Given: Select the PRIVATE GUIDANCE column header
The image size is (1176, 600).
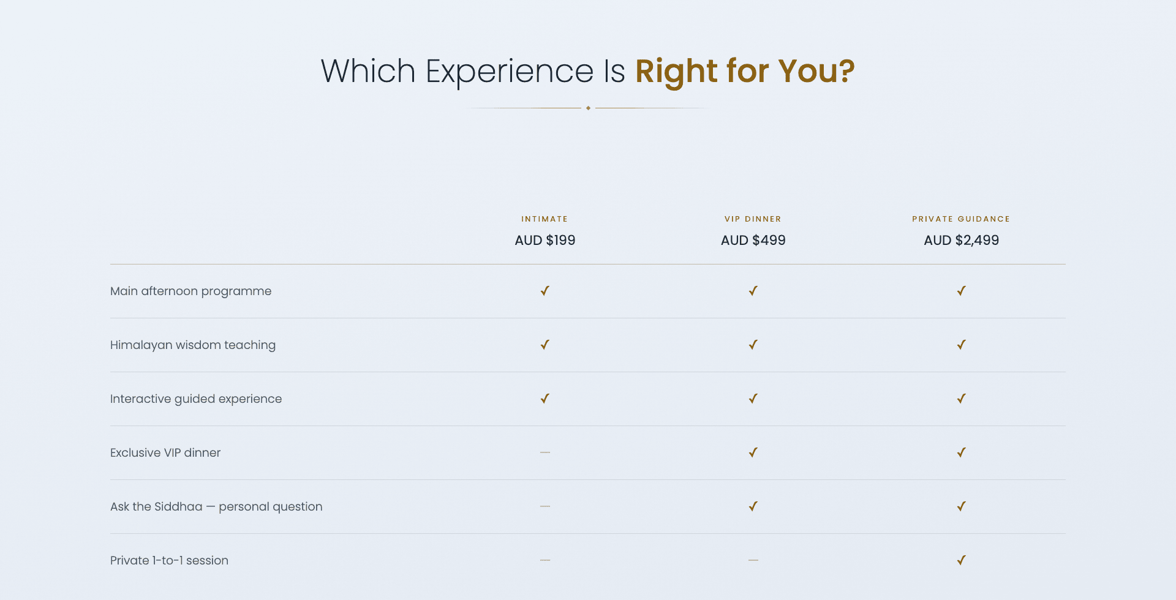Looking at the screenshot, I should point(961,219).
